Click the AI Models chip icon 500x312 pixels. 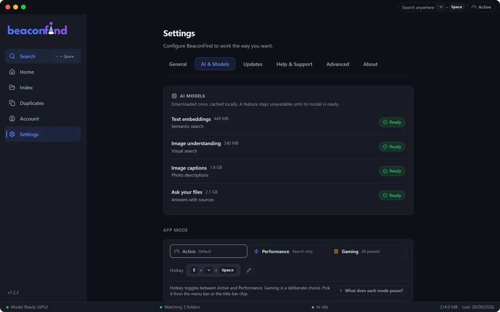pyautogui.click(x=174, y=96)
